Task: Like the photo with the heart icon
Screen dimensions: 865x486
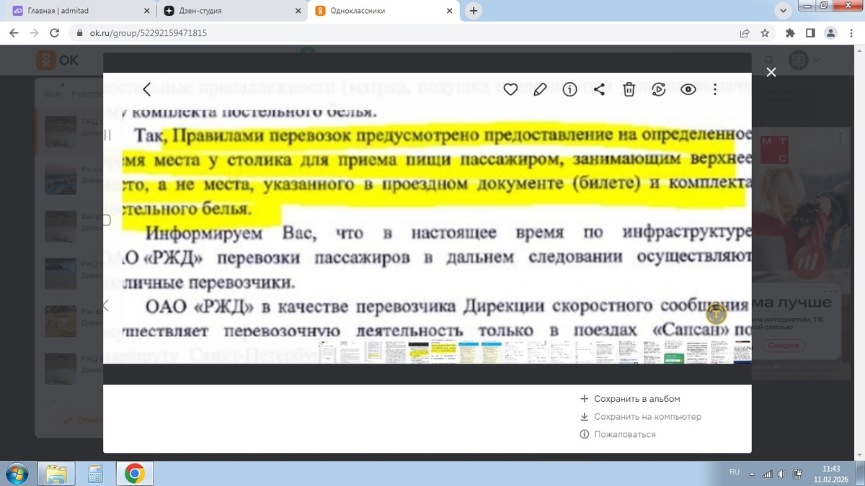Action: pyautogui.click(x=510, y=89)
